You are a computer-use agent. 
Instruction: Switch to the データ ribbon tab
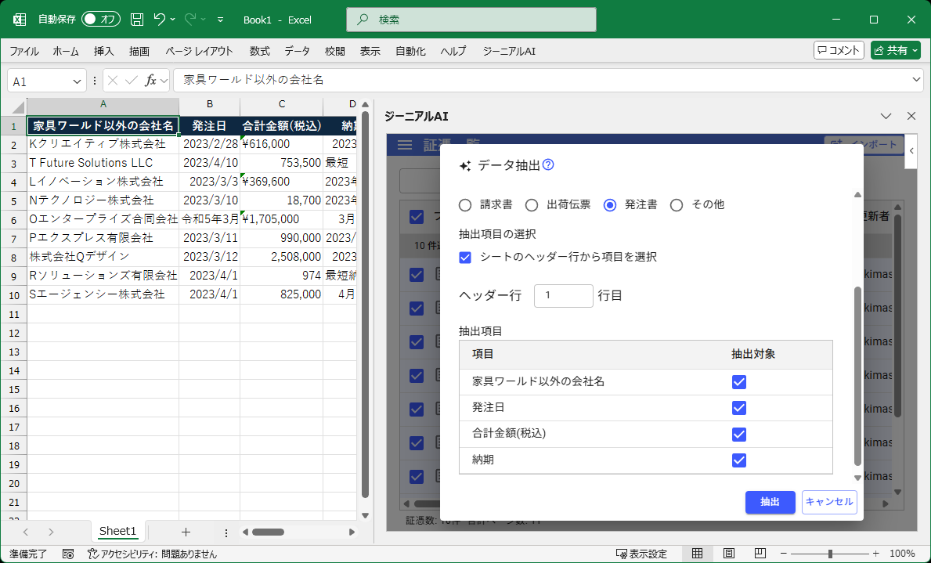[x=297, y=51]
